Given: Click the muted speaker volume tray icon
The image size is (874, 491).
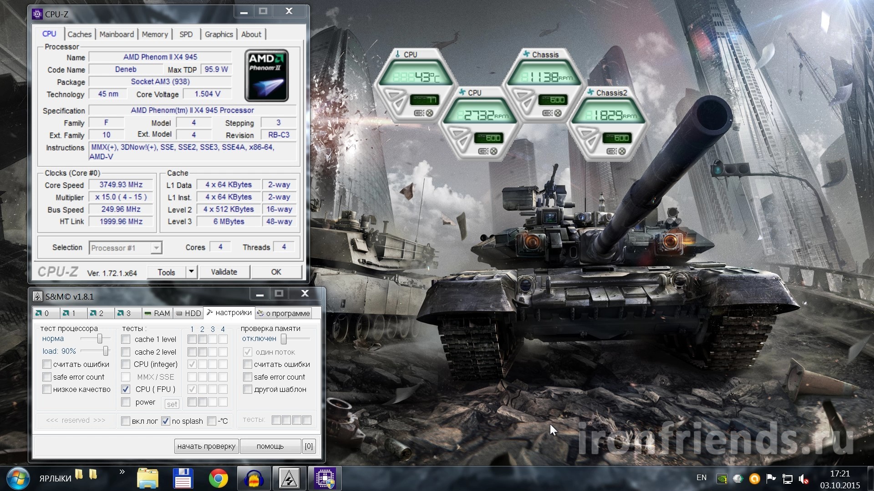Looking at the screenshot, I should click(804, 479).
